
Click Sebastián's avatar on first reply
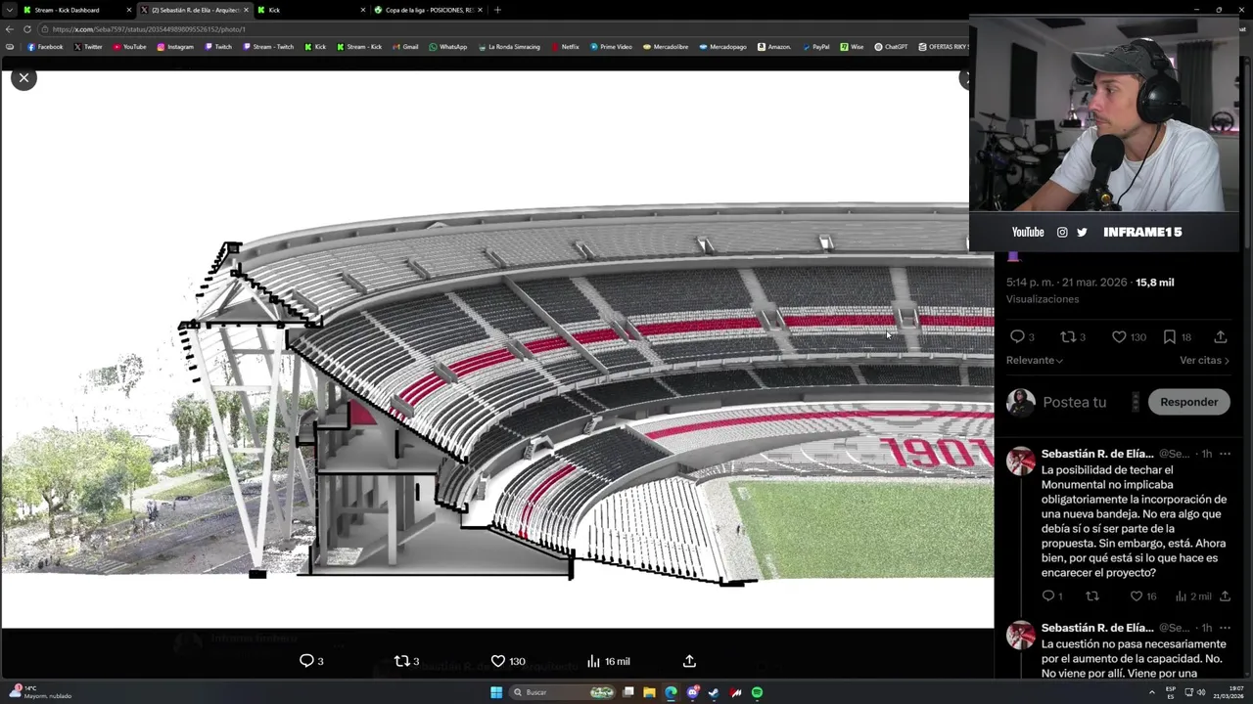(x=1020, y=462)
